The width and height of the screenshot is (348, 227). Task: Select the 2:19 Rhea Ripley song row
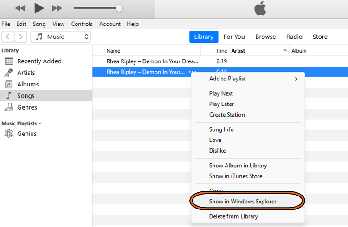[220, 61]
